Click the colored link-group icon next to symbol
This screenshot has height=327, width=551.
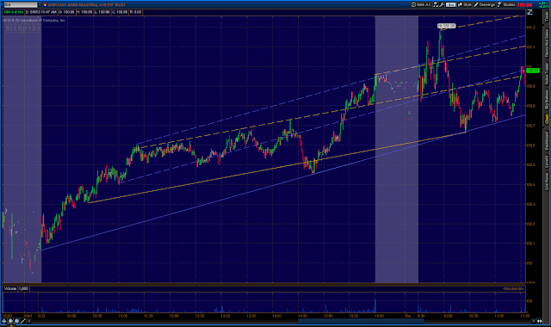coord(45,5)
